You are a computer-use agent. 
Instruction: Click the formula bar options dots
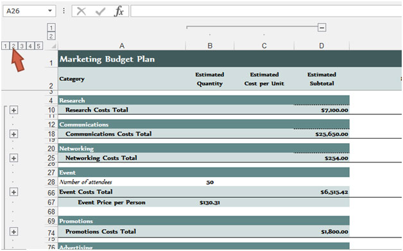tap(64, 11)
